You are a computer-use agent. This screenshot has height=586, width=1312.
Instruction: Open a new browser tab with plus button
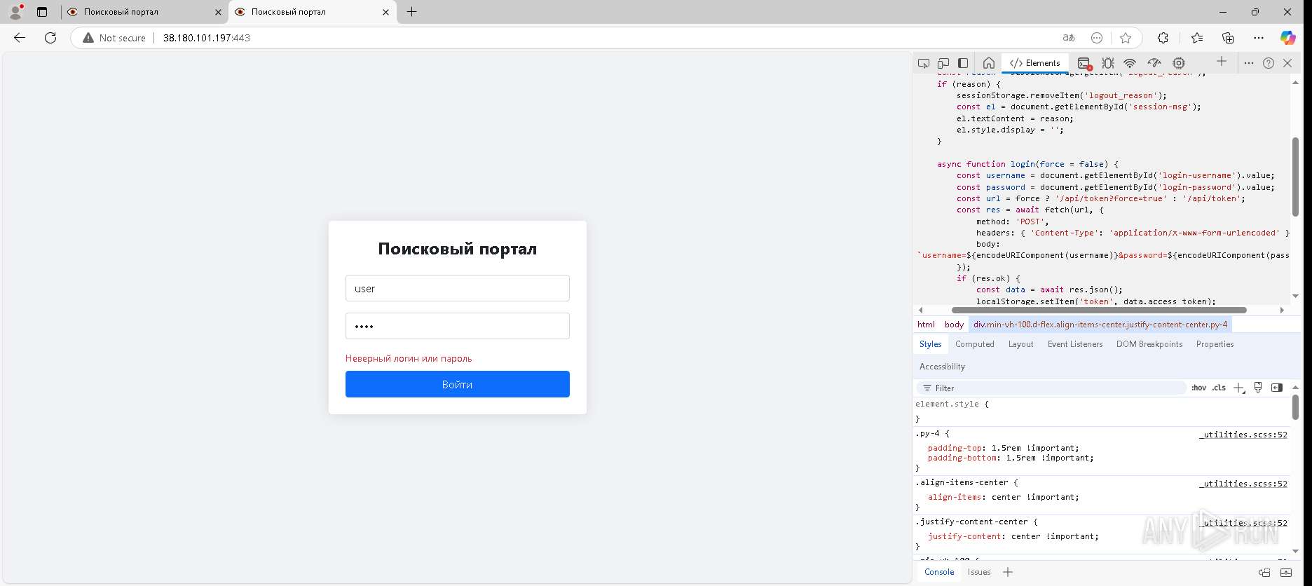pos(412,12)
